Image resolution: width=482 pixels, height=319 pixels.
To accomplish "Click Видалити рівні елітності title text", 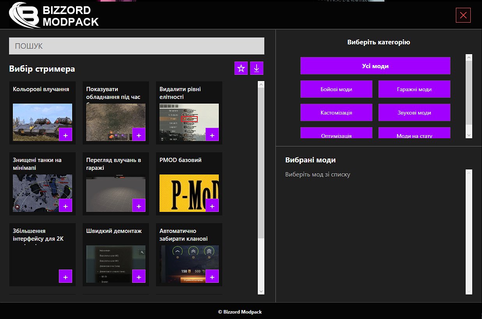I will [180, 93].
